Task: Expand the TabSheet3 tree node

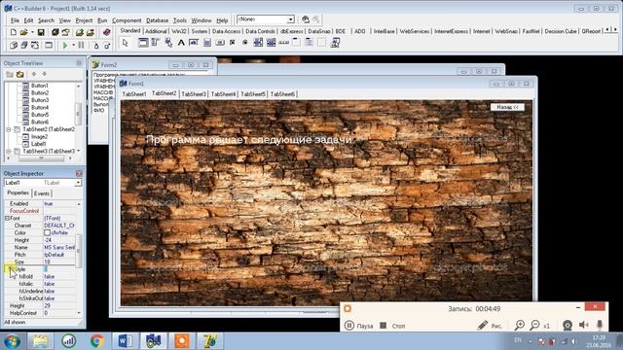Action: [x=9, y=152]
